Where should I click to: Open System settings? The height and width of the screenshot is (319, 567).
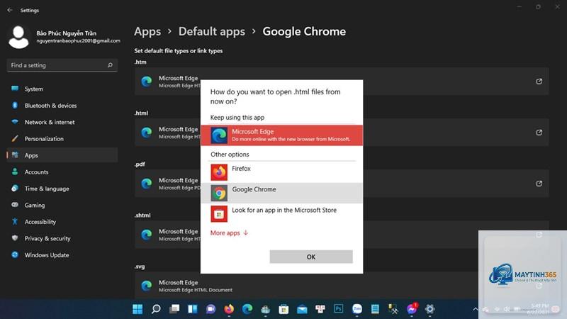(62, 89)
